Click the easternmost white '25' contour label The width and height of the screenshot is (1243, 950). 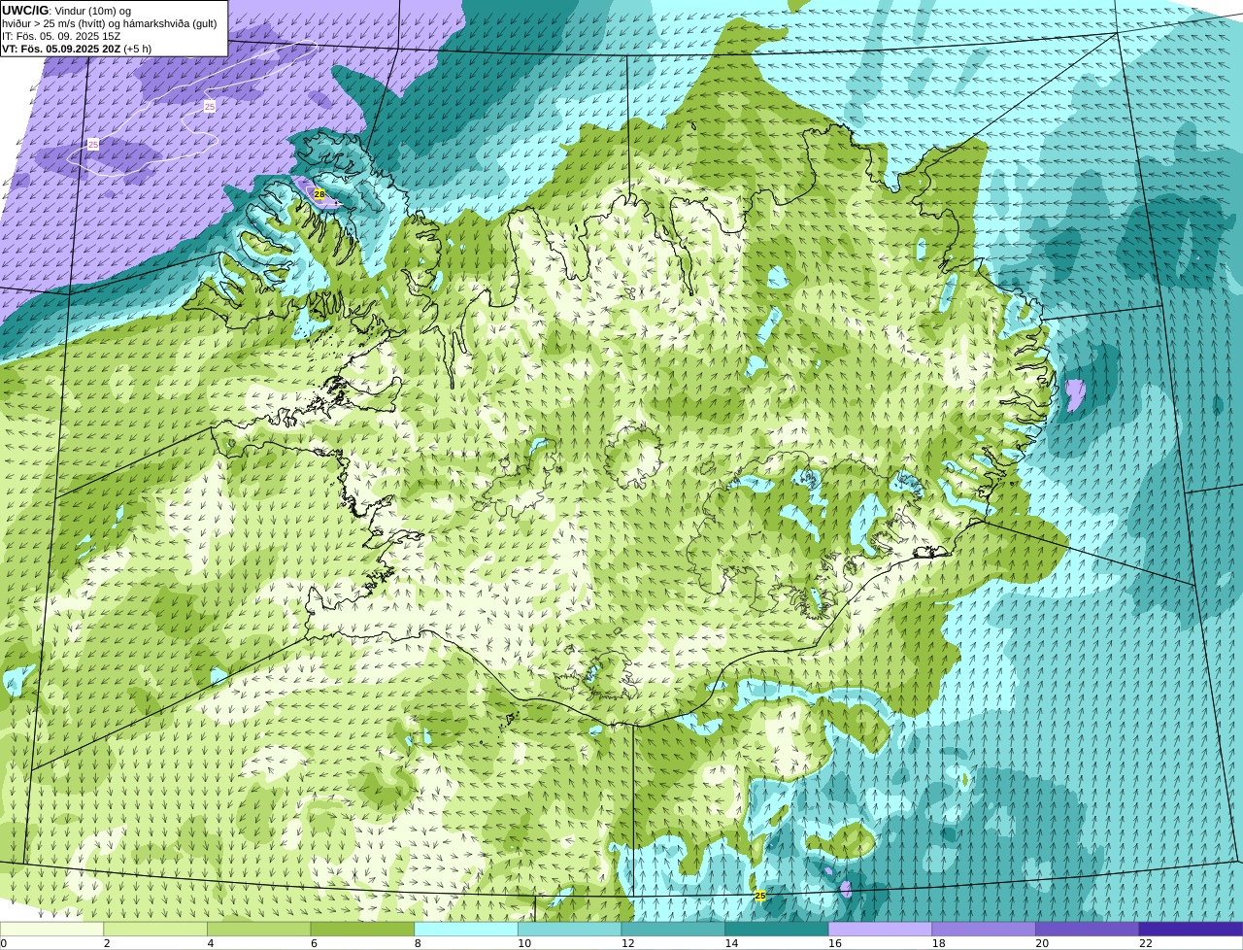[x=210, y=107]
